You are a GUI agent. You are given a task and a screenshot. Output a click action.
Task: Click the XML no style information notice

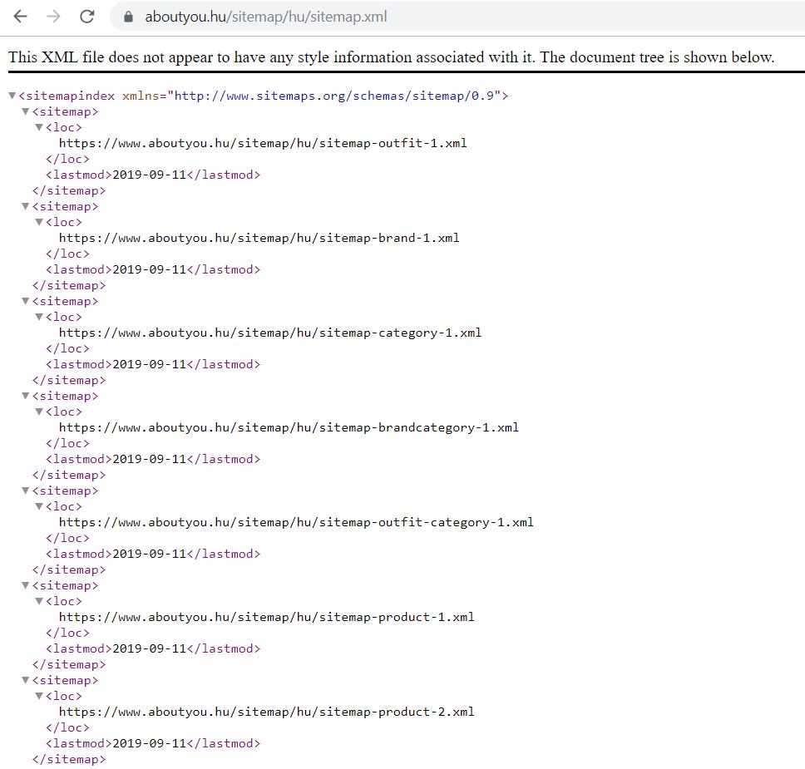click(391, 57)
